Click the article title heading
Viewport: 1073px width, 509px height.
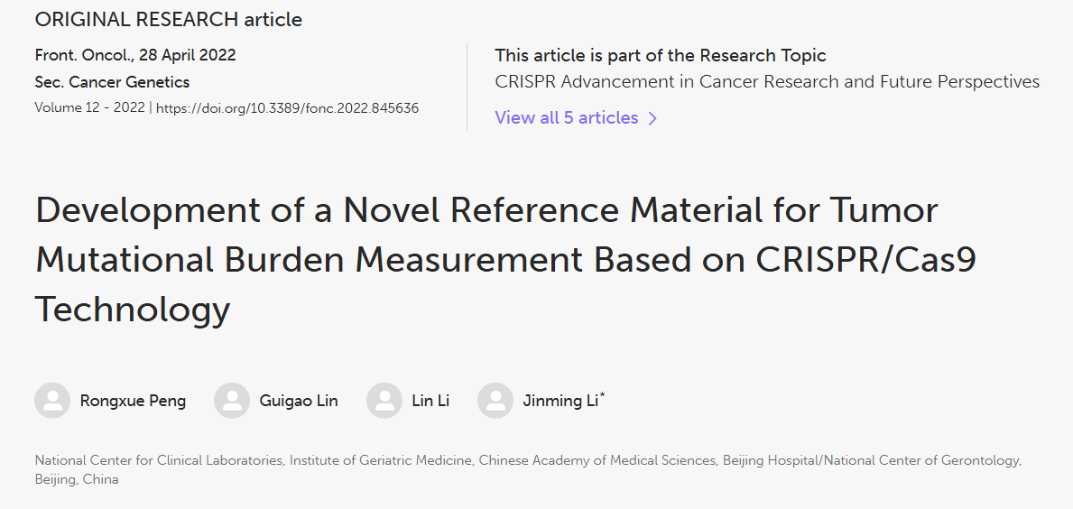(x=505, y=260)
